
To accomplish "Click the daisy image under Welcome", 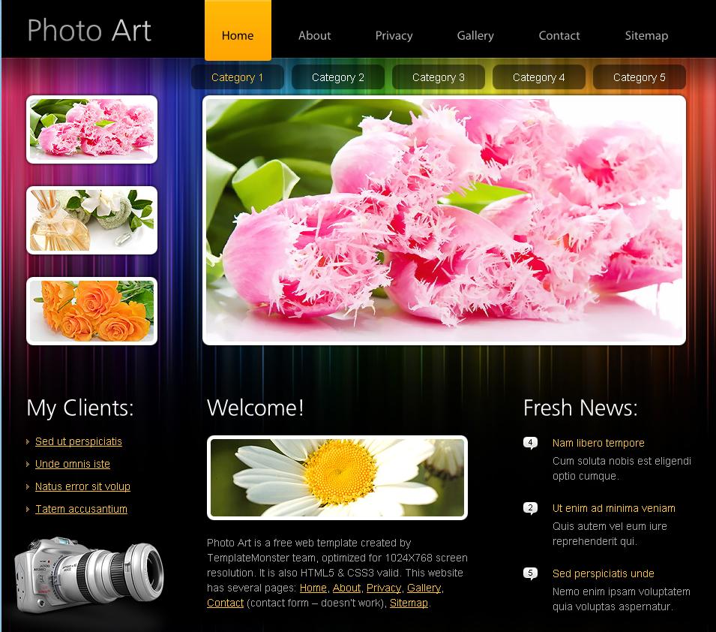I will tap(337, 478).
